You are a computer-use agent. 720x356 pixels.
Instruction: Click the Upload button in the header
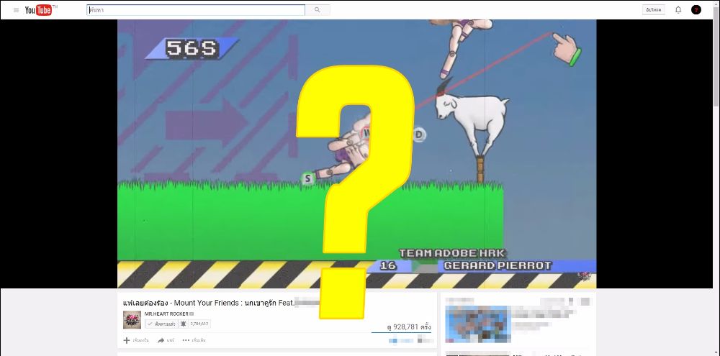pyautogui.click(x=654, y=10)
